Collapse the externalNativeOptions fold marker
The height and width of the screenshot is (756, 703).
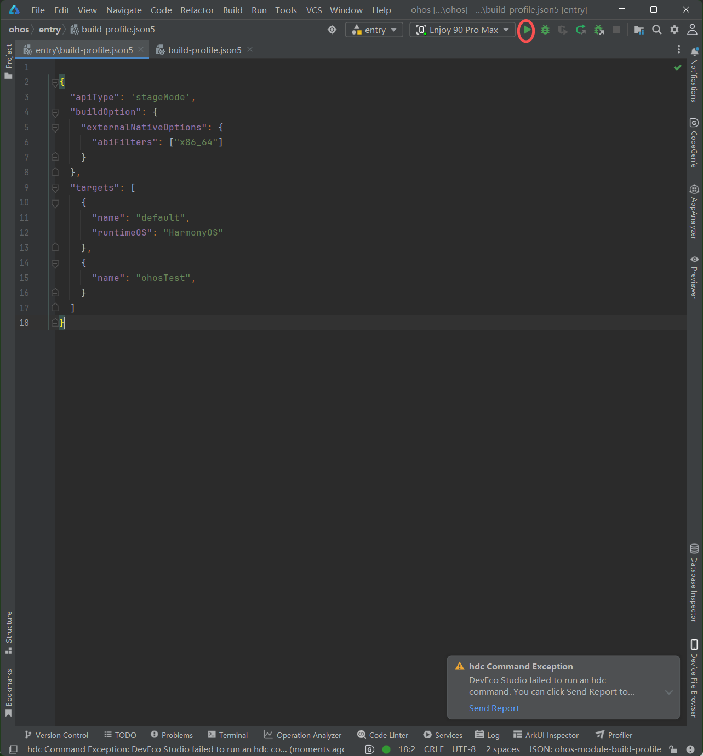(x=55, y=127)
